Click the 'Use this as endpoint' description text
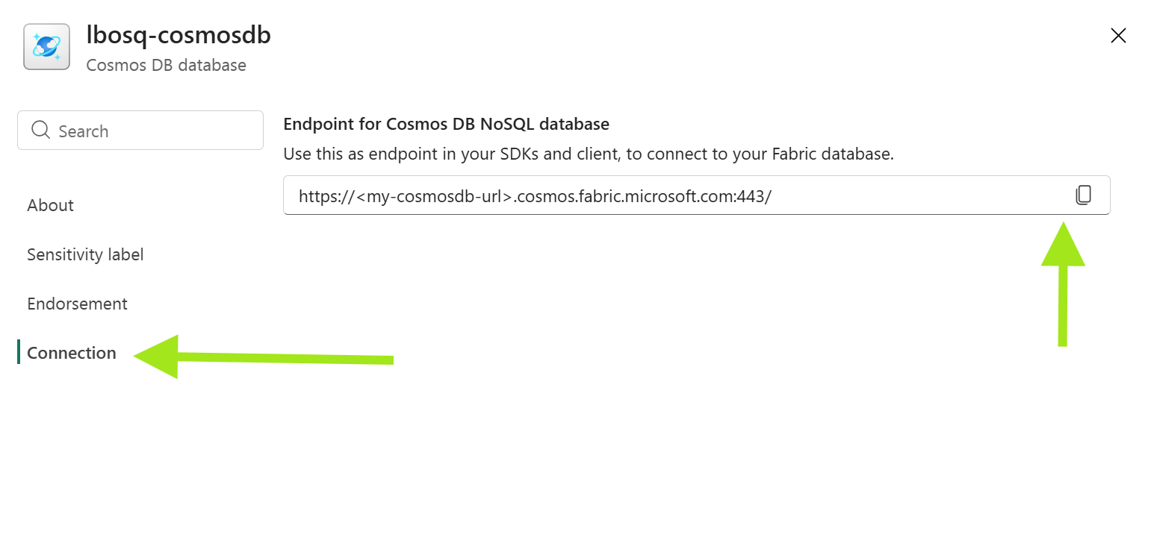 point(588,154)
